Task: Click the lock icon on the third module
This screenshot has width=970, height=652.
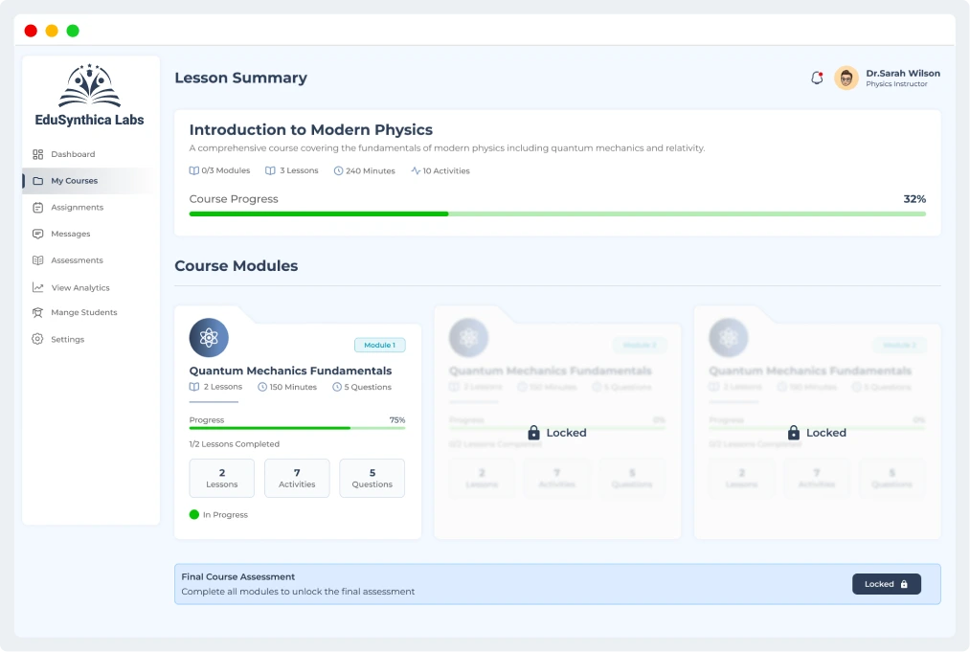Action: coord(794,433)
